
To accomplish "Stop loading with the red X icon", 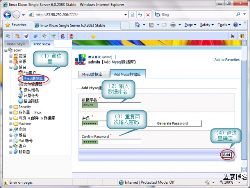I will [148, 15].
